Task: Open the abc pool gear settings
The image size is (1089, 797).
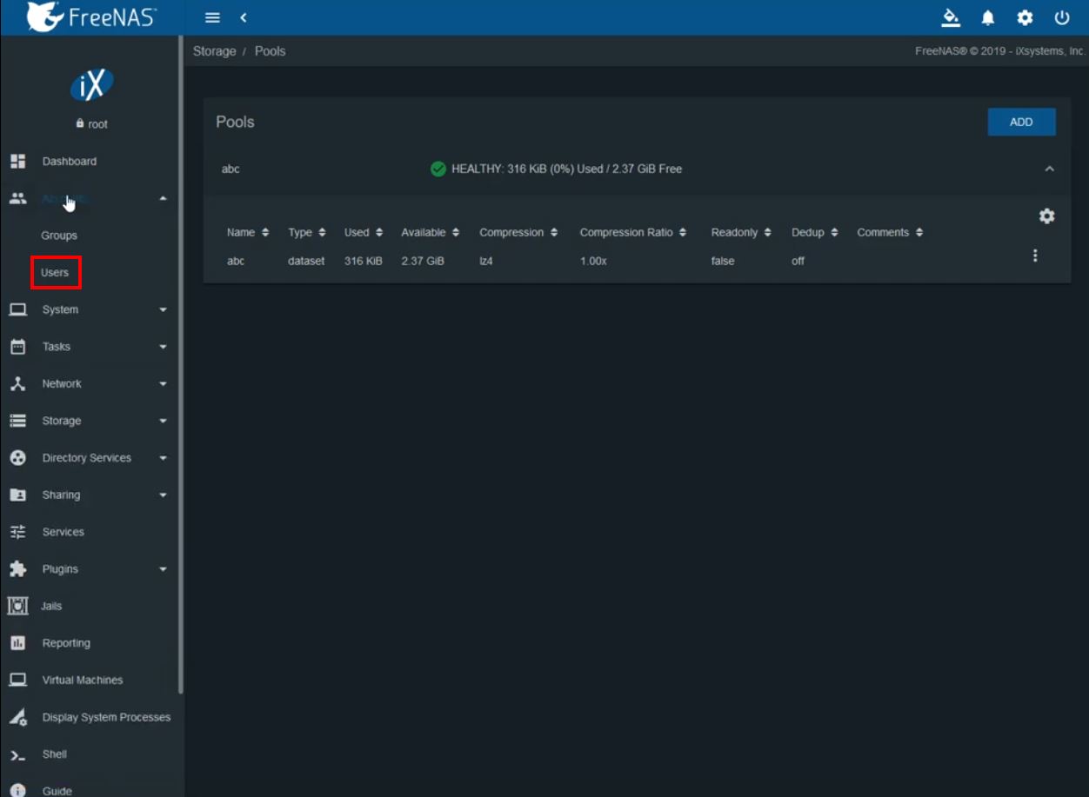Action: point(1046,216)
